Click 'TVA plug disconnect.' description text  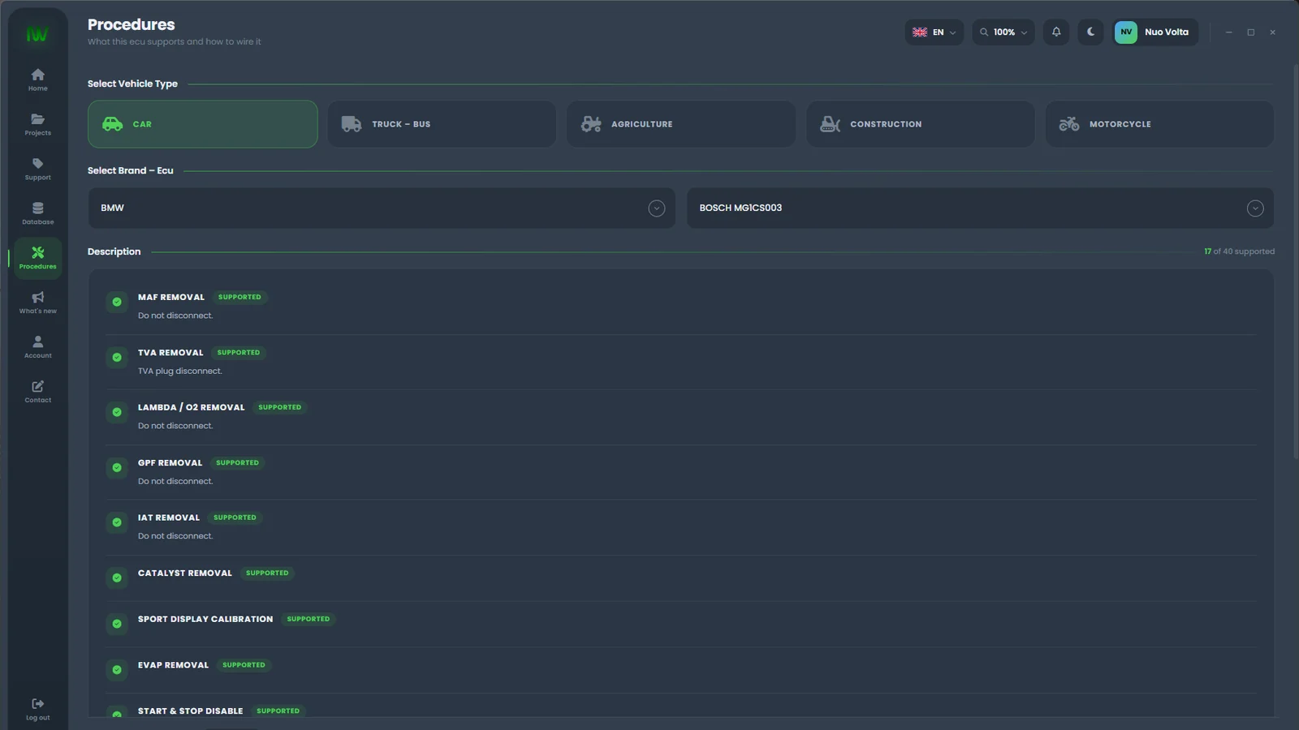(180, 371)
